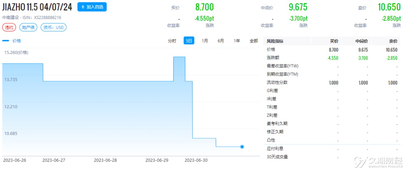Click the 违约 default tag
This screenshot has height=169, width=404.
9,27
